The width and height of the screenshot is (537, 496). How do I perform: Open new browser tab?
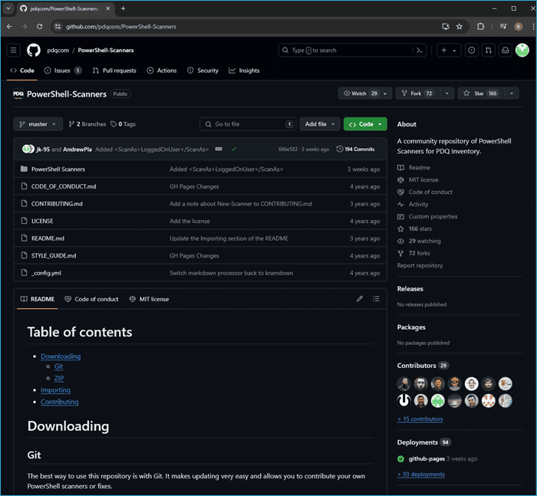pyautogui.click(x=123, y=8)
